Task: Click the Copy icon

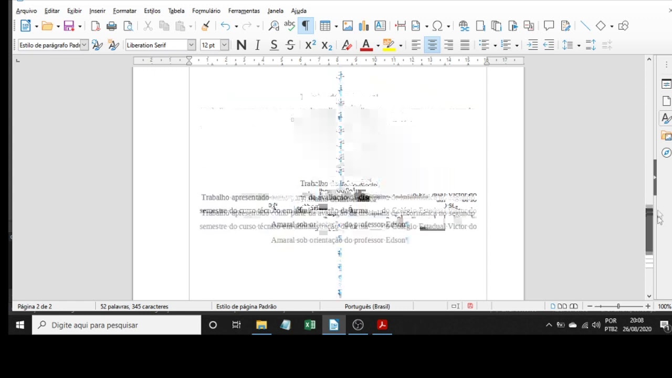Action: point(164,26)
